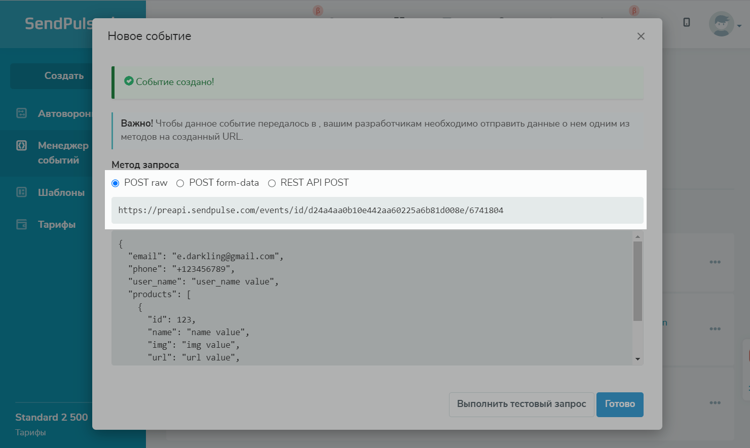Open the user avatar menu
Viewport: 750px width, 448px height.
click(722, 24)
